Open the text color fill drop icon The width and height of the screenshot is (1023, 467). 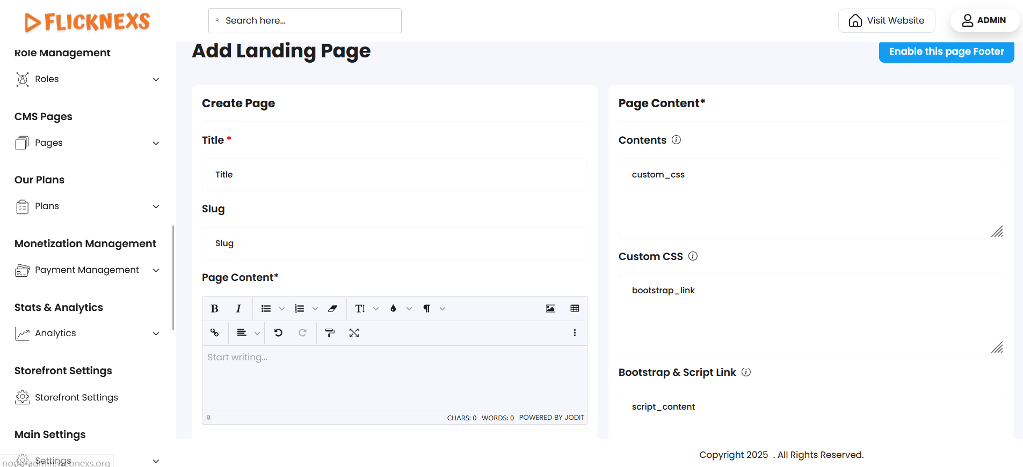tap(393, 309)
